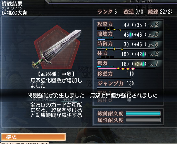This screenshot has height=144, width=177.
Task: Click the ランク 5 label
Action: click(x=107, y=12)
